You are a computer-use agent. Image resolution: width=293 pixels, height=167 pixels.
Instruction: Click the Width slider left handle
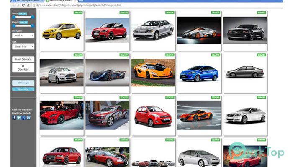point(14,17)
